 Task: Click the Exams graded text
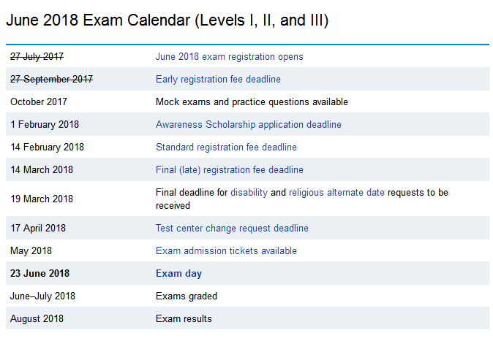[x=187, y=296]
